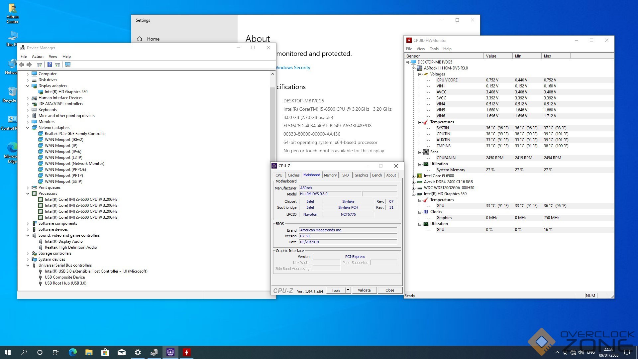Open Task View on the taskbar
The height and width of the screenshot is (359, 638).
56,352
